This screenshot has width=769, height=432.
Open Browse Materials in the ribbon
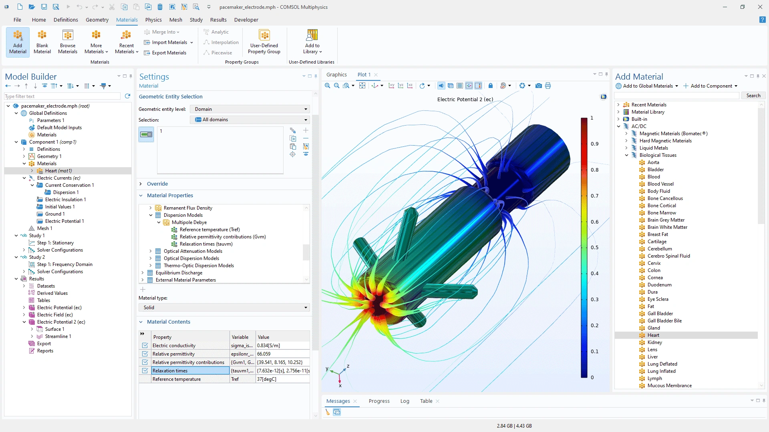tap(68, 42)
